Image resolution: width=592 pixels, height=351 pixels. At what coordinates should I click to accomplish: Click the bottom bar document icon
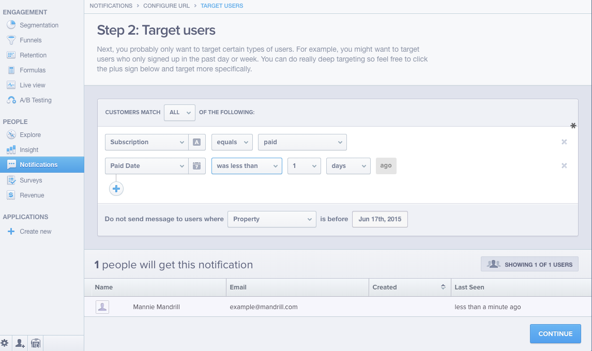[36, 343]
